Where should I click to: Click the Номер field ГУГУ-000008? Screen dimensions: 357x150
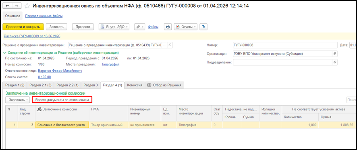tap(285, 45)
